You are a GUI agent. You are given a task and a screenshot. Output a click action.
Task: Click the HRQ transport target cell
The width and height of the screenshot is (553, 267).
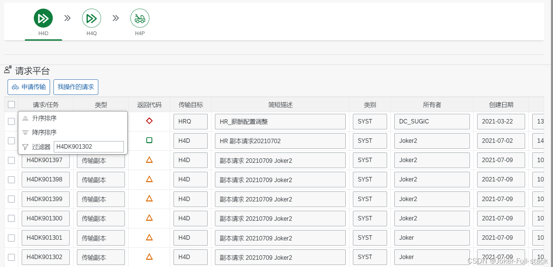(x=191, y=121)
